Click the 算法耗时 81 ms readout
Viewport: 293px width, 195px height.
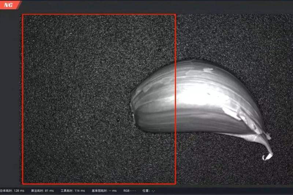(42, 191)
